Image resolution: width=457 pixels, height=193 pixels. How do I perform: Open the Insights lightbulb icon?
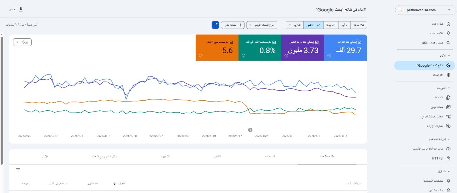tap(448, 33)
